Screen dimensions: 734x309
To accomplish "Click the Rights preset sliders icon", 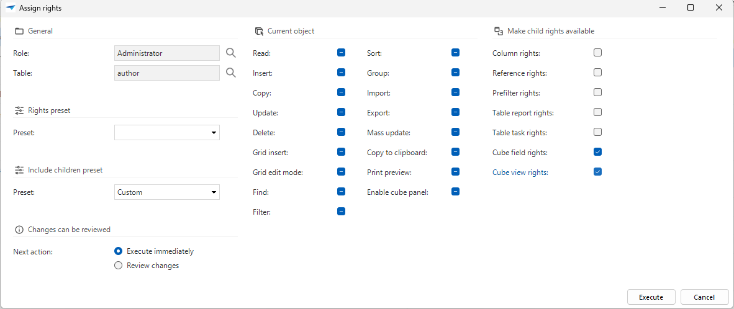I will pyautogui.click(x=19, y=110).
